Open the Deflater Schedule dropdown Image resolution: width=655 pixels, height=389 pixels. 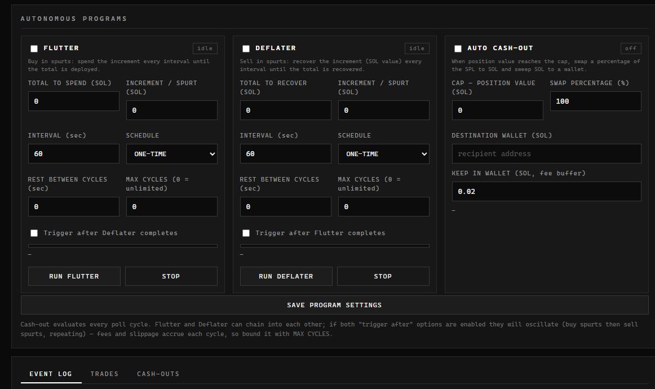coord(383,154)
